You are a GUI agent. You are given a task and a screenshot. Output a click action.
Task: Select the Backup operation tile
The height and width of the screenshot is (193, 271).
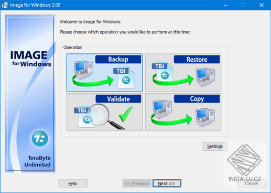coord(104,72)
